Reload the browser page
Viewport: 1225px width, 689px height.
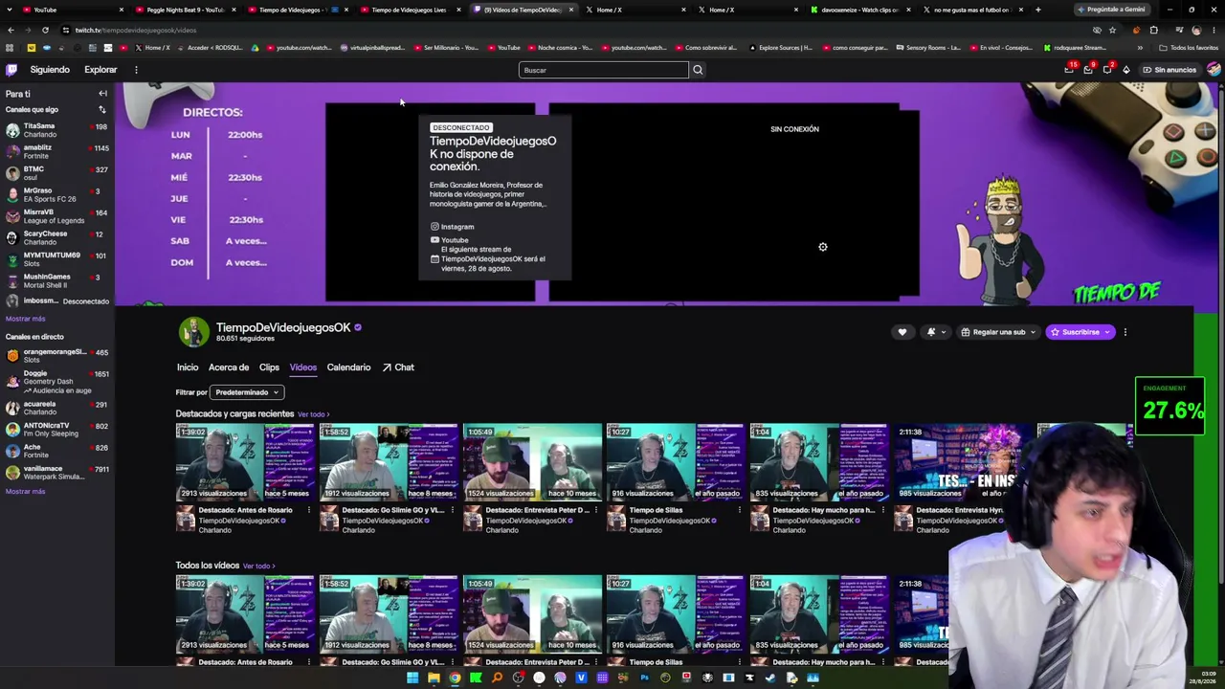pos(46,30)
